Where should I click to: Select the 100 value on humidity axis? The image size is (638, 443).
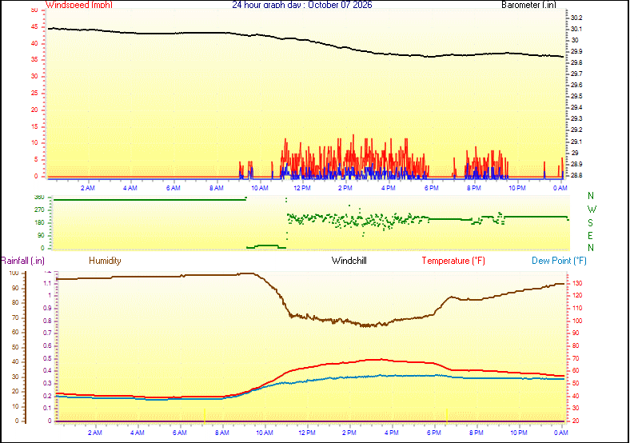[x=14, y=273]
